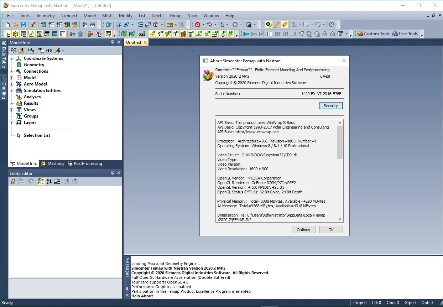Toggle categorized view icon in Entity Editor
The width and height of the screenshot is (443, 307).
pos(41,181)
